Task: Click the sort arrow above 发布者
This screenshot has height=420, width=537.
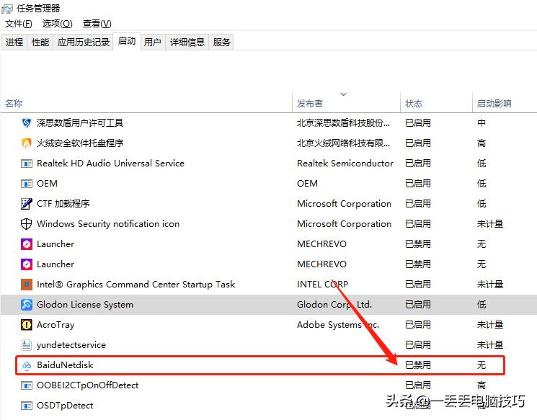Action: click(x=344, y=94)
